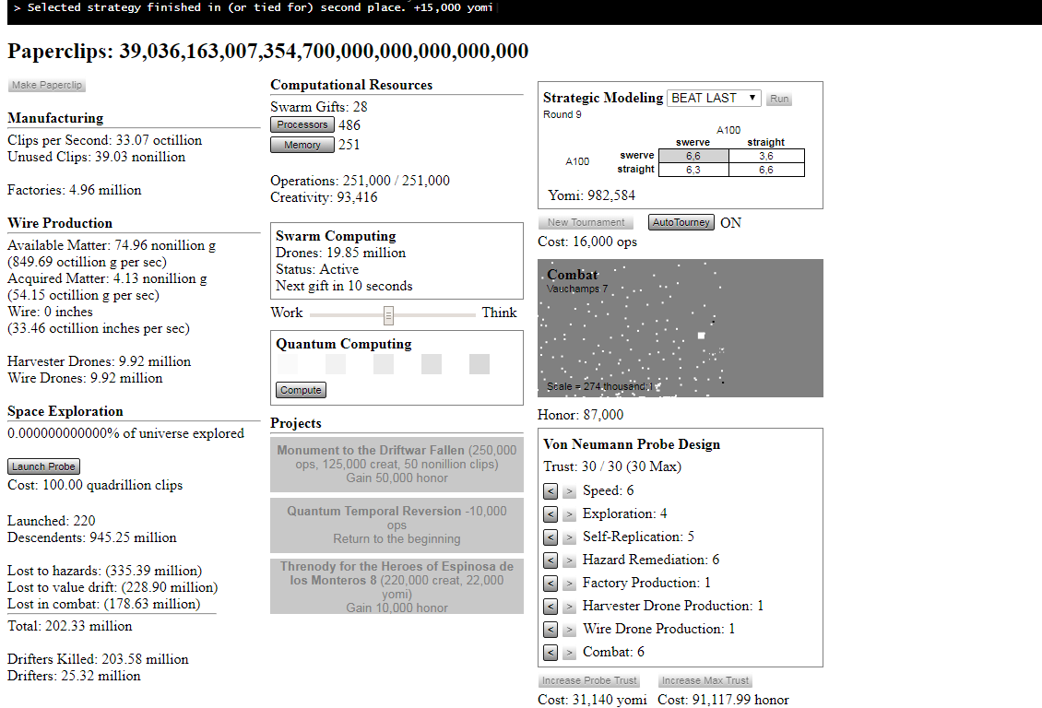
Task: Click the Descendents: 945.25 million text
Action: pyautogui.click(x=91, y=537)
